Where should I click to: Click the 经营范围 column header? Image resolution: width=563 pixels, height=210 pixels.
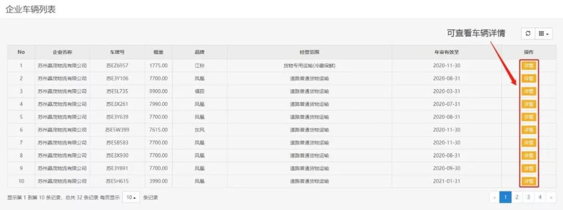(309, 52)
